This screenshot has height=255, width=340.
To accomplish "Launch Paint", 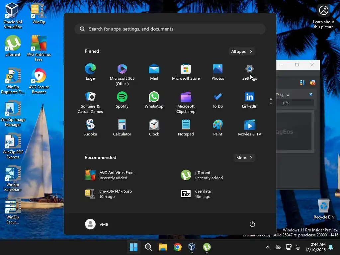I will pos(218,128).
